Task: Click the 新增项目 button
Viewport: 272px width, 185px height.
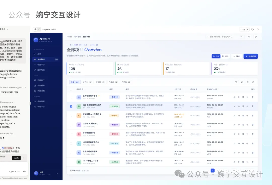Action: pos(251,56)
